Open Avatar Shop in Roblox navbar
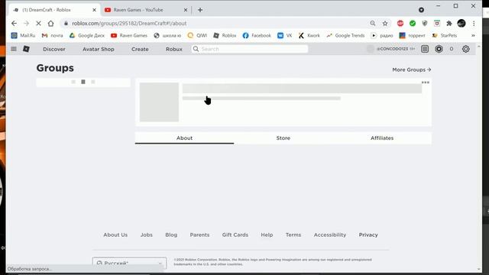Screen dimensions: 489x275 [x=99, y=49]
